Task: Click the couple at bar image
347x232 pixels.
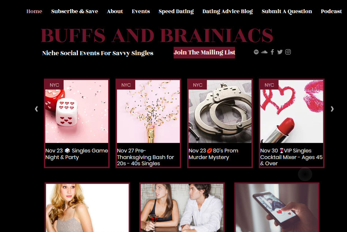Action: 182,208
